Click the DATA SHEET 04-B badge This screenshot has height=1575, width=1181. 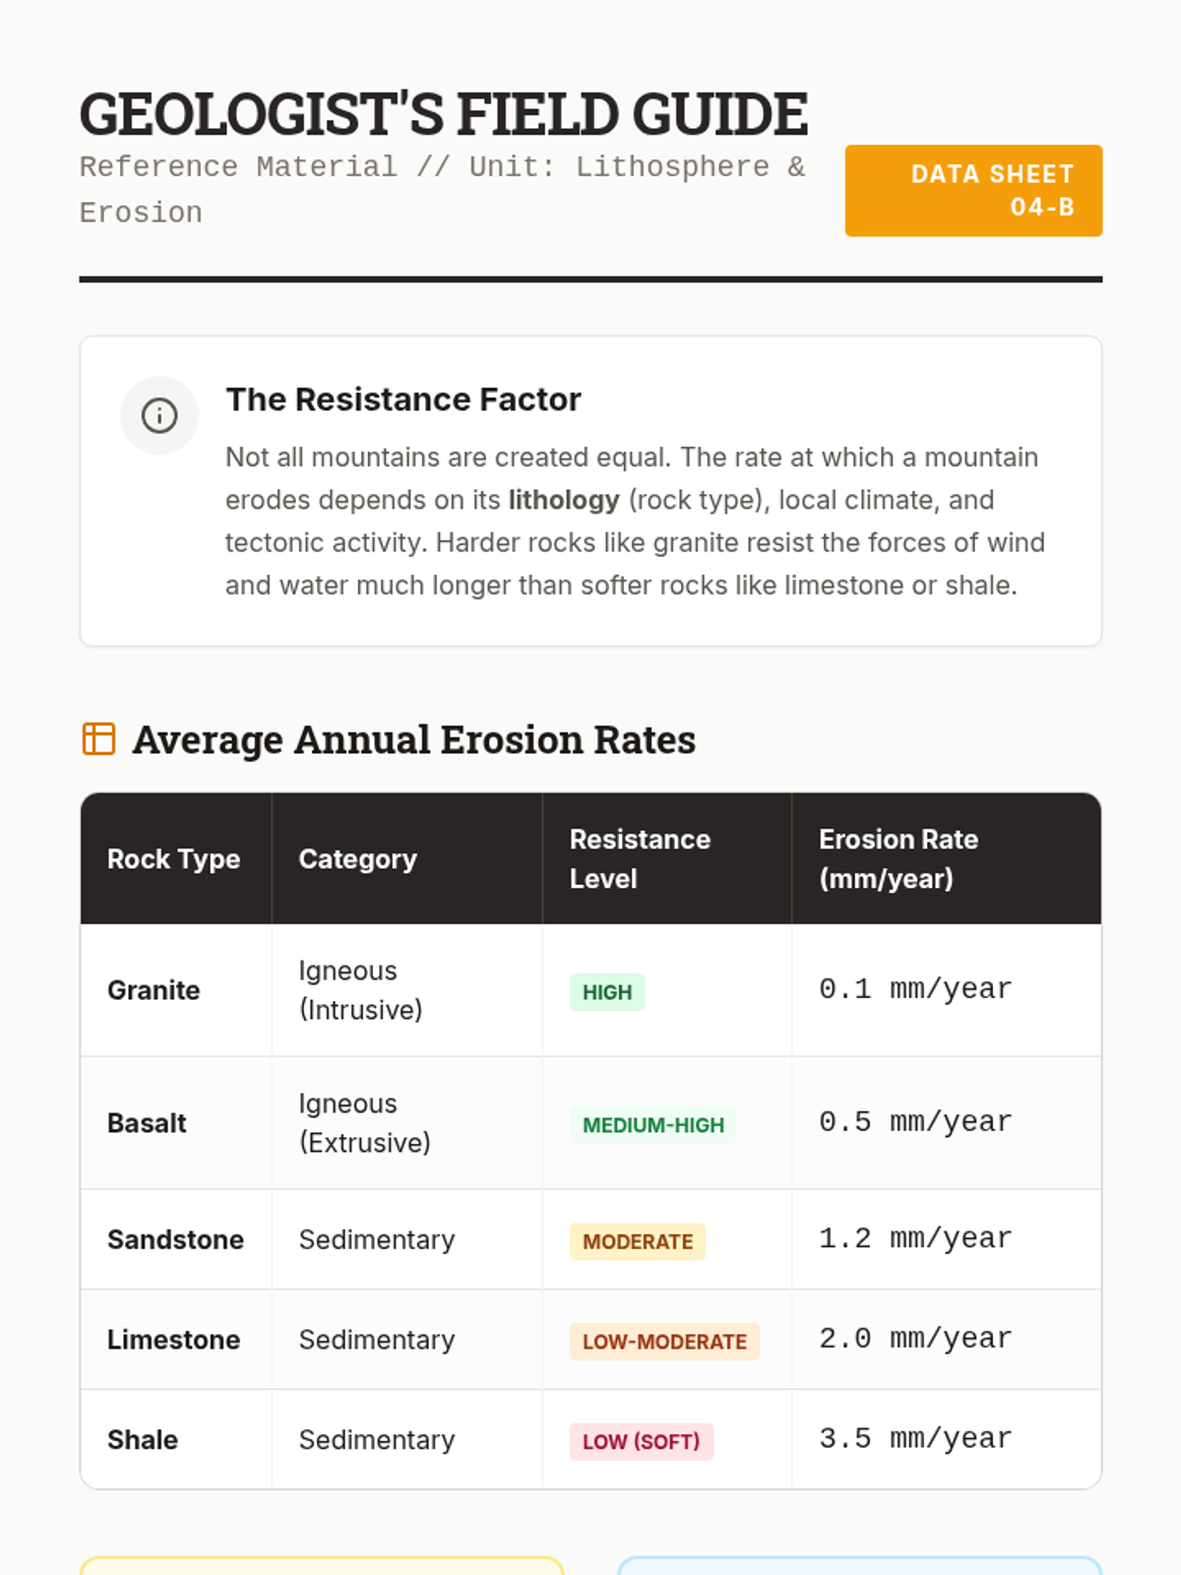click(972, 191)
